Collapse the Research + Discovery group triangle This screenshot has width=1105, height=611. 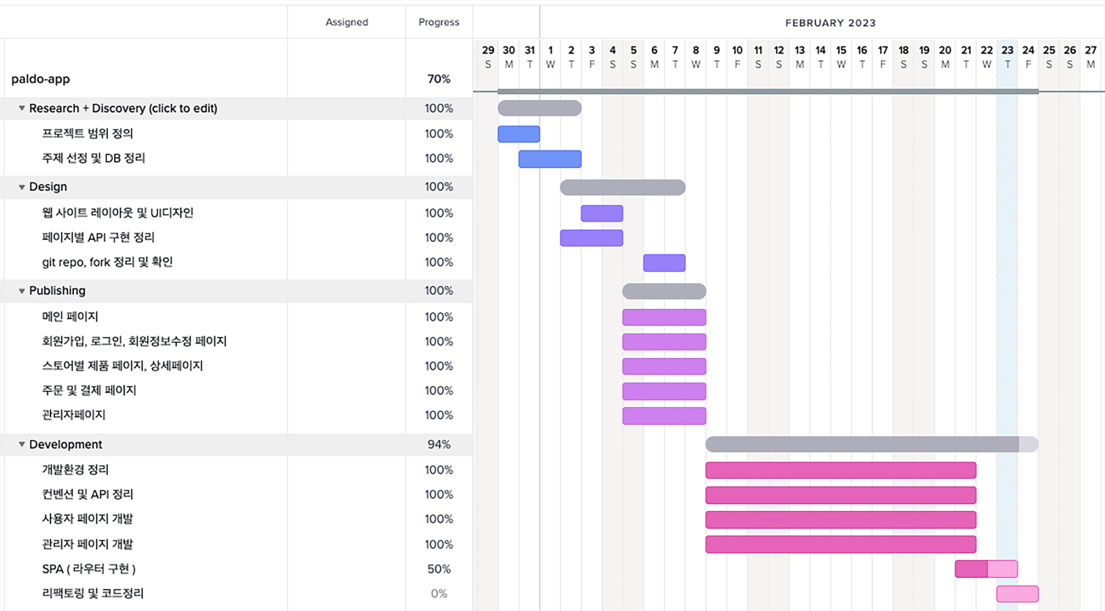click(x=21, y=108)
